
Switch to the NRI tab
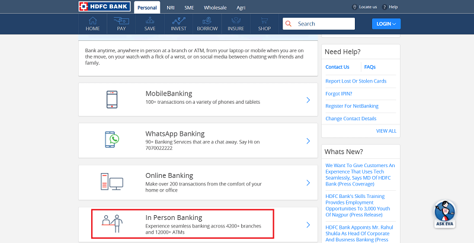pyautogui.click(x=171, y=8)
